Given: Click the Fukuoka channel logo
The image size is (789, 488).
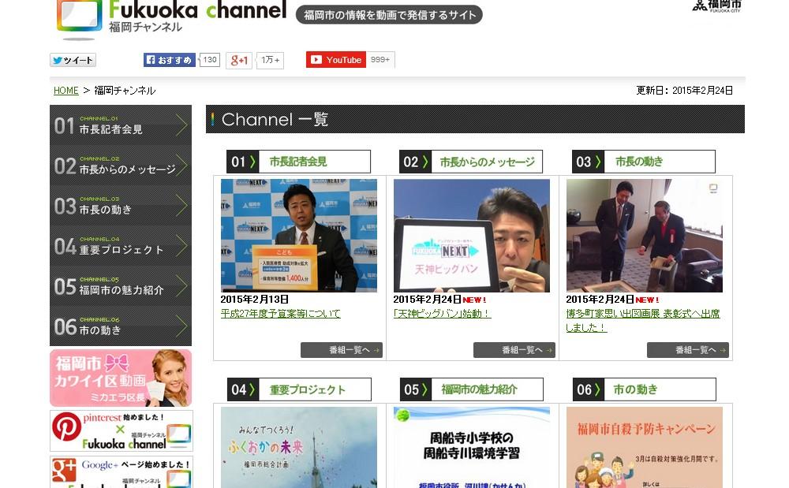Looking at the screenshot, I should (x=171, y=17).
